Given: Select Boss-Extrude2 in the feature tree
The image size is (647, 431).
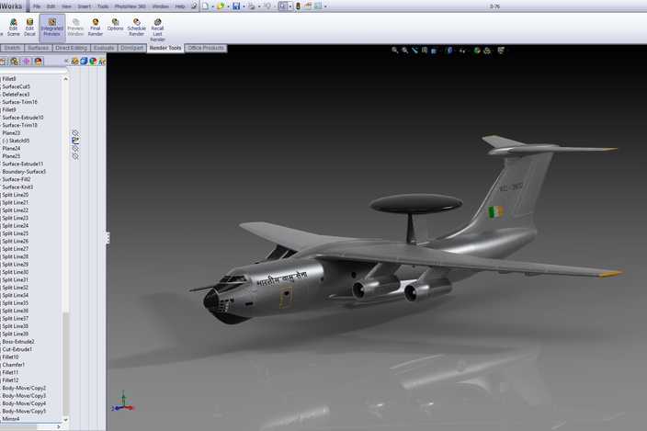Looking at the screenshot, I should click(x=18, y=342).
